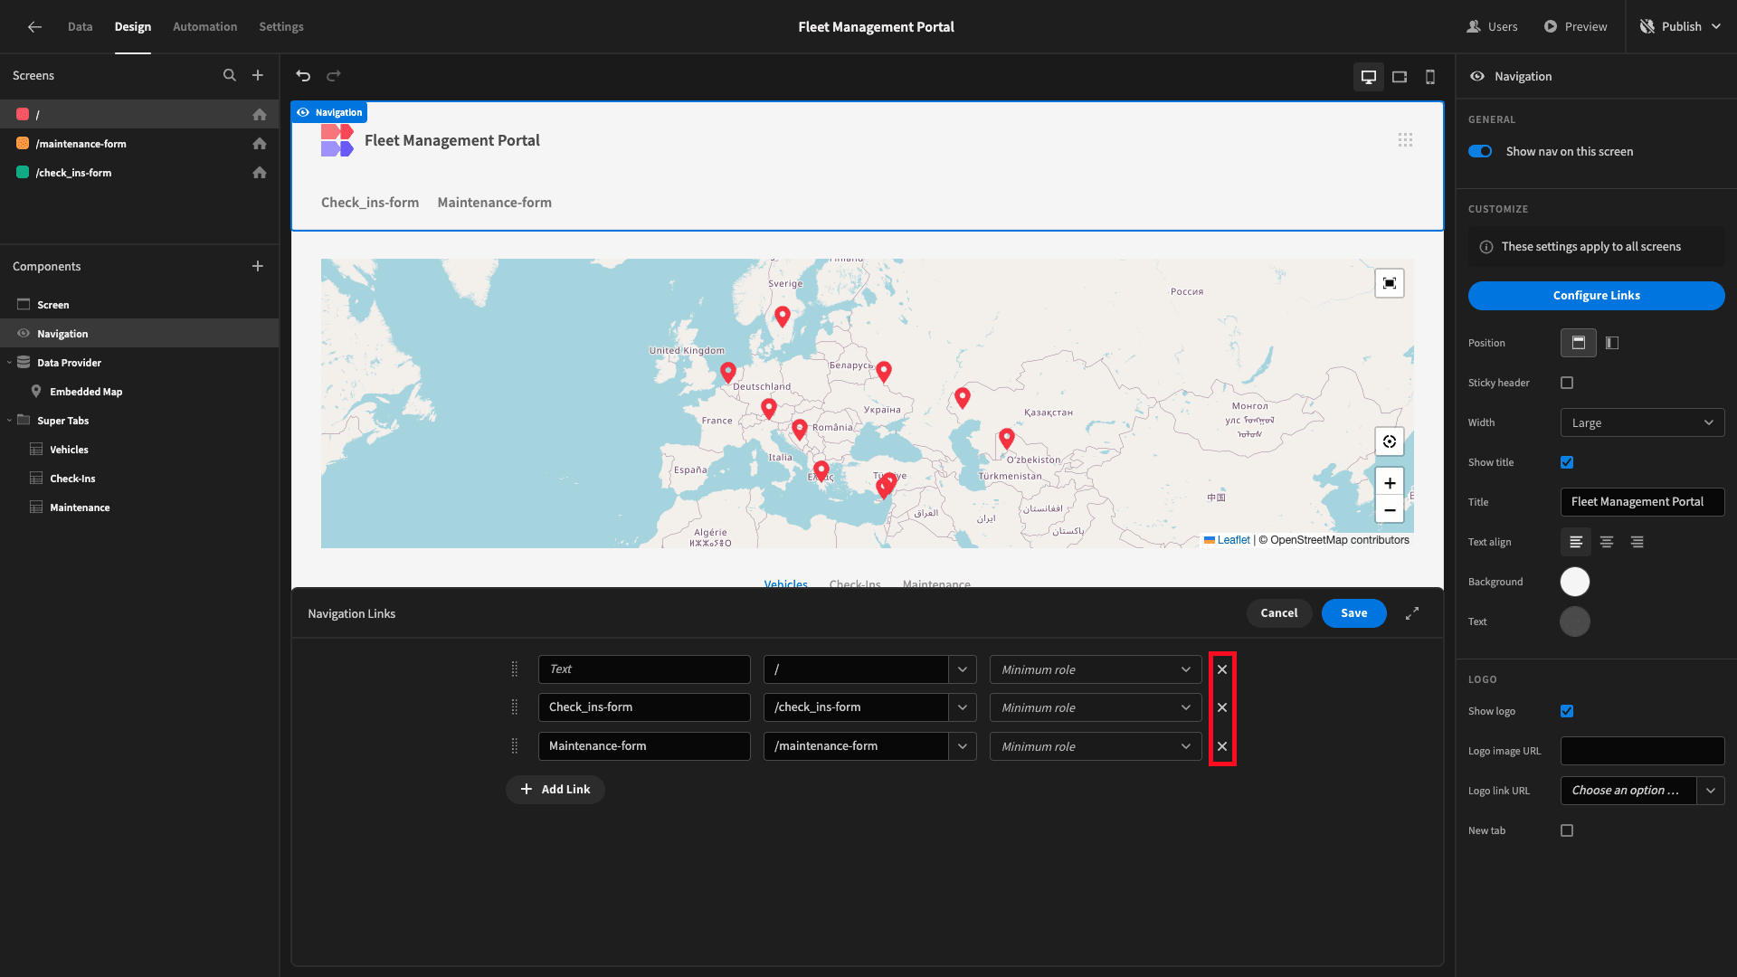Switch to mobile preview icon

coord(1430,77)
